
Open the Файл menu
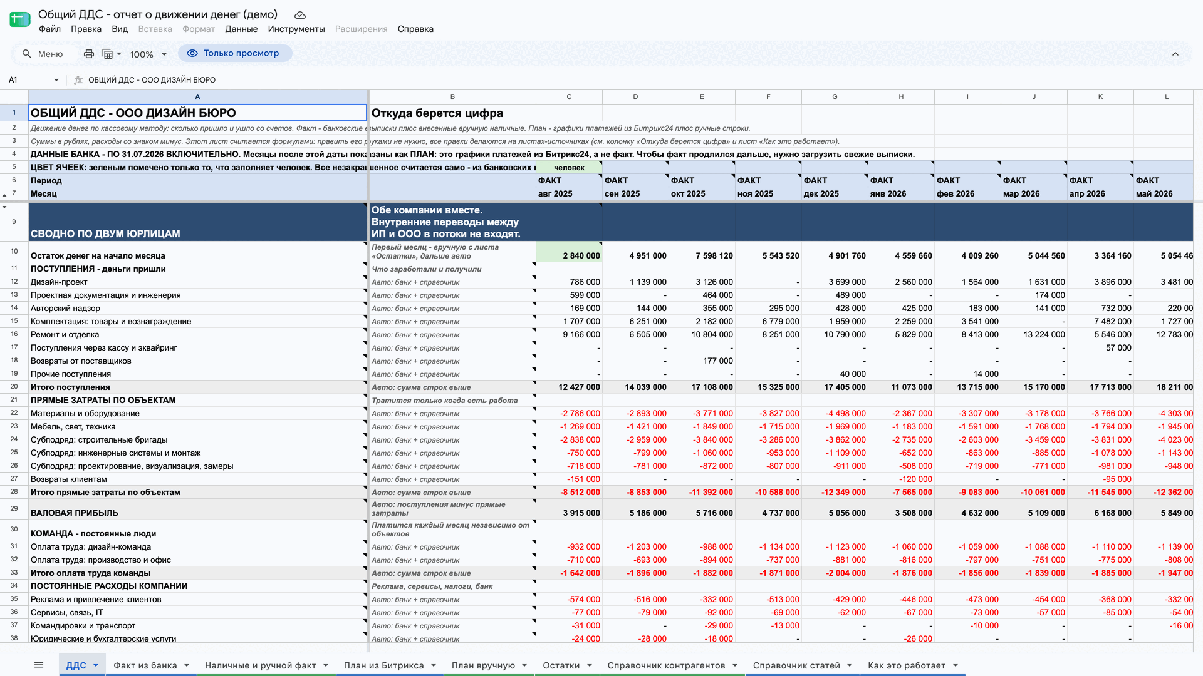49,29
